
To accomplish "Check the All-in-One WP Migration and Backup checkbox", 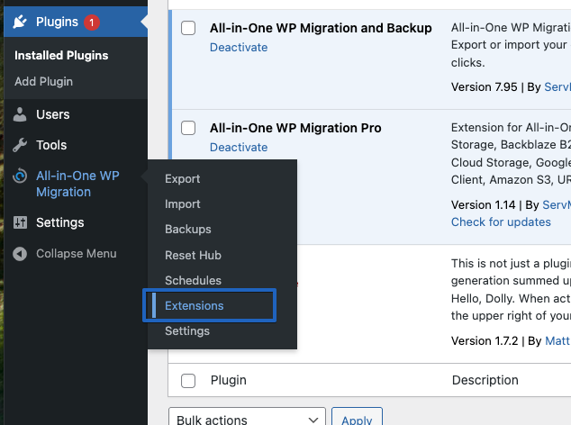I will coord(188,28).
